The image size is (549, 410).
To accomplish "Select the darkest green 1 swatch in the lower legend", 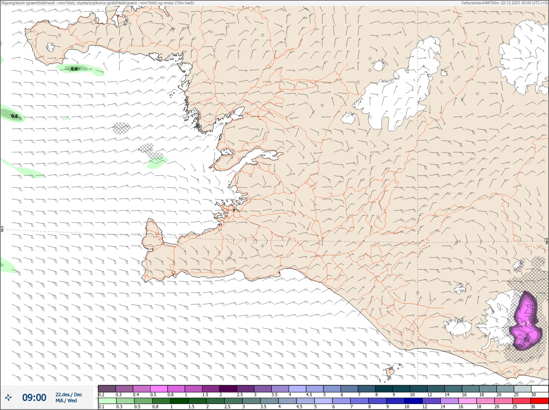I will pos(179,401).
